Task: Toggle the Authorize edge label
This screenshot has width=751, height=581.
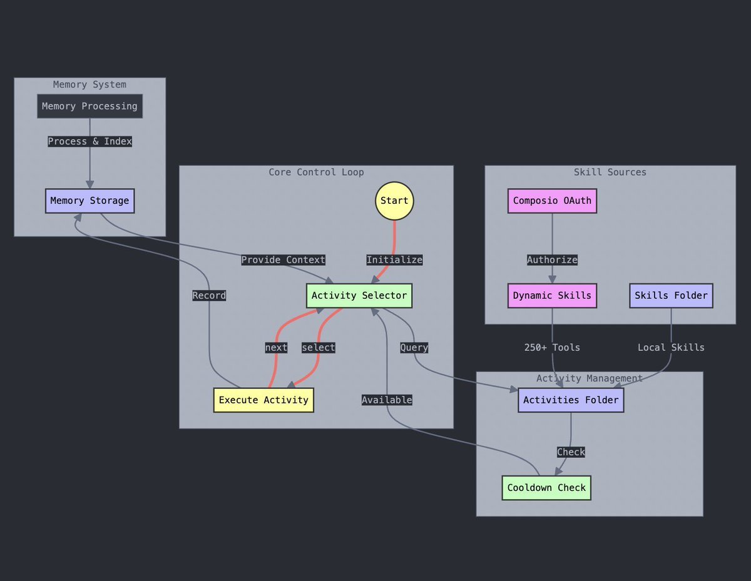Action: [x=551, y=260]
